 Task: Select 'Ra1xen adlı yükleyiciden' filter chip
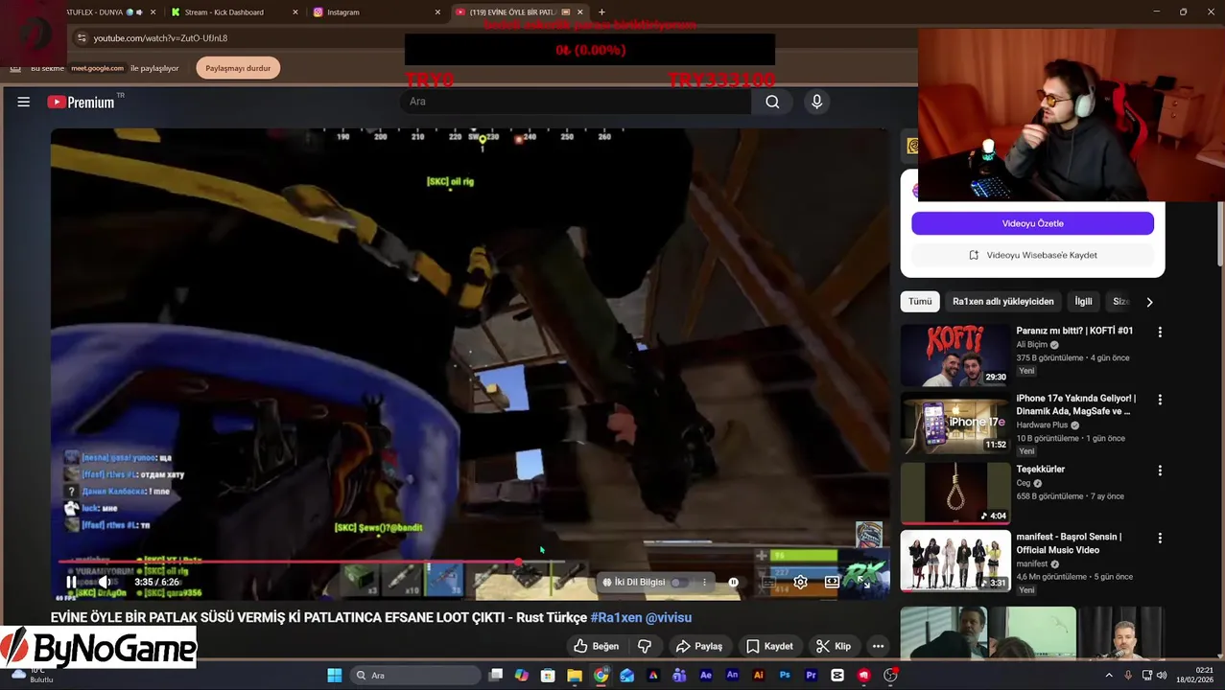1003,301
